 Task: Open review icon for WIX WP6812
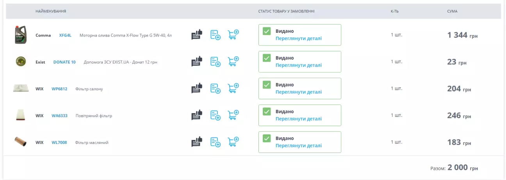point(197,88)
